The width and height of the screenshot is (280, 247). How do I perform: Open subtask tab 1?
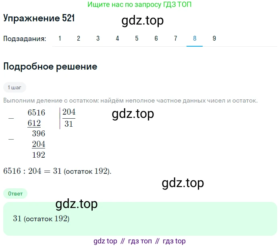(60, 38)
